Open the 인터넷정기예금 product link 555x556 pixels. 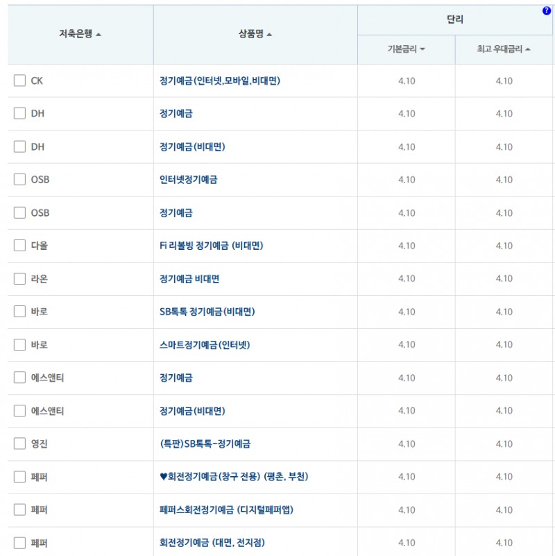189,179
